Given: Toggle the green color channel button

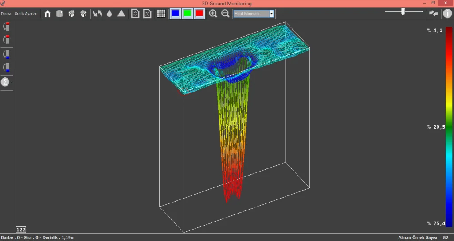Looking at the screenshot, I should [x=187, y=13].
